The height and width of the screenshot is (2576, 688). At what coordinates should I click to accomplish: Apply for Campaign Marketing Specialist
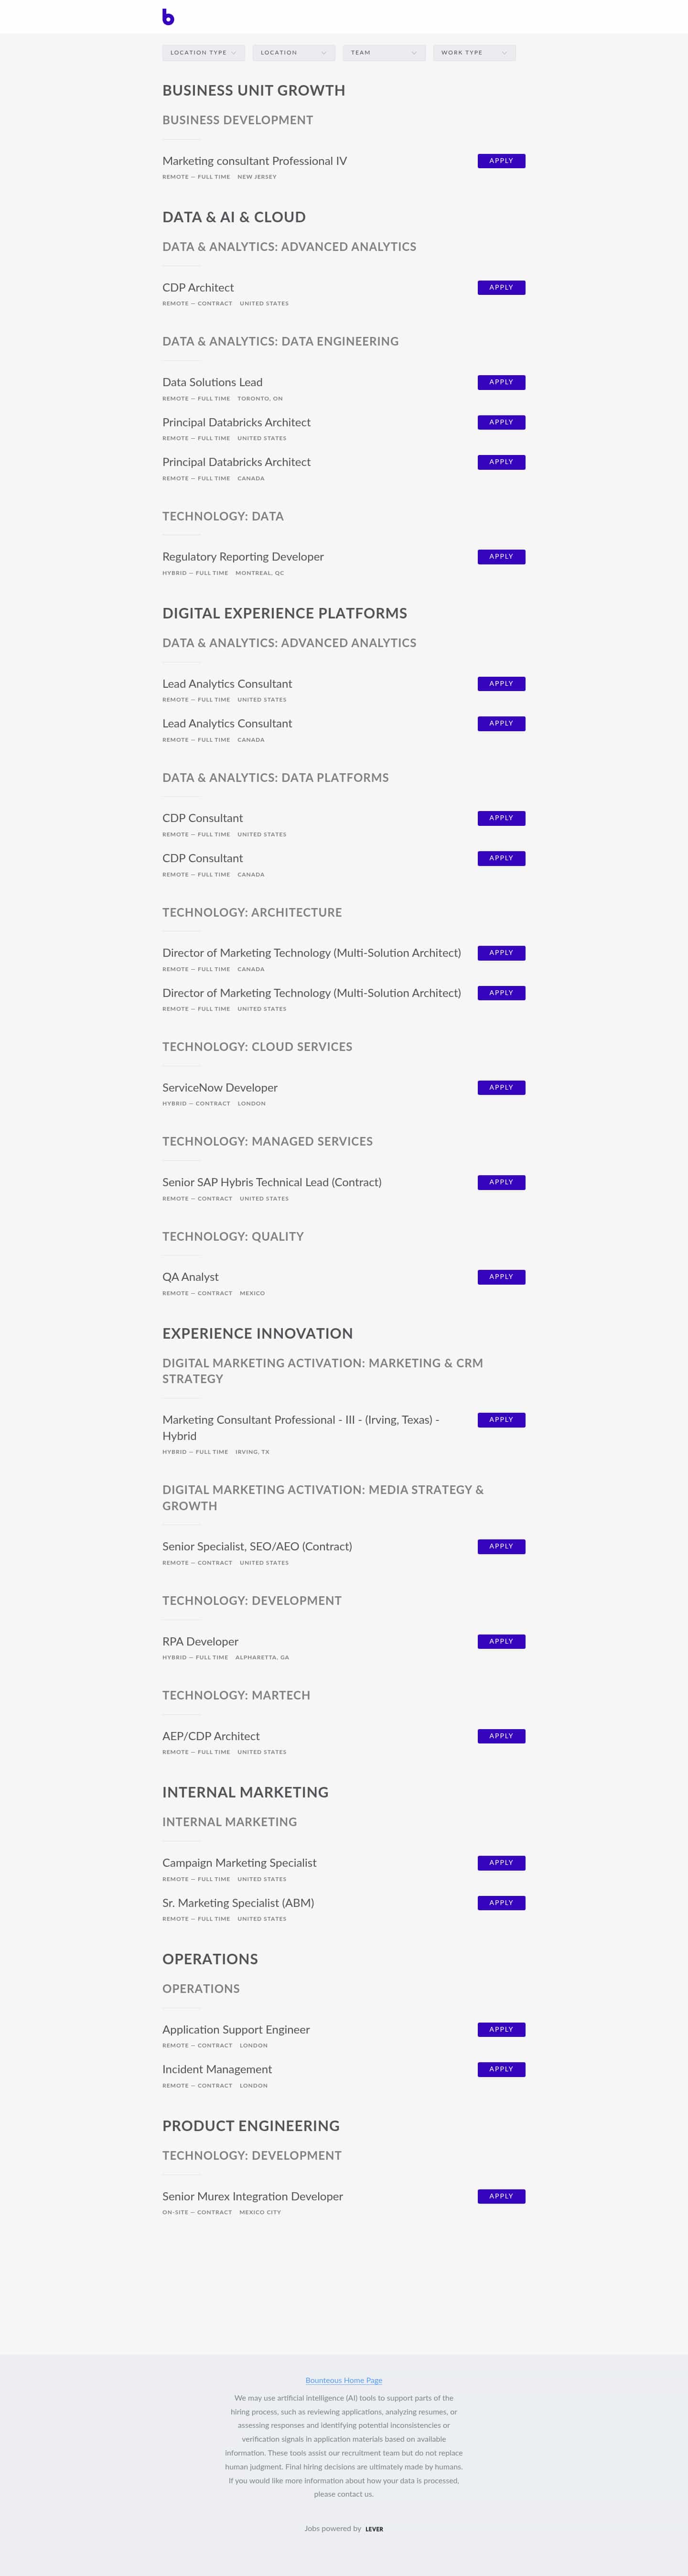click(x=501, y=1863)
